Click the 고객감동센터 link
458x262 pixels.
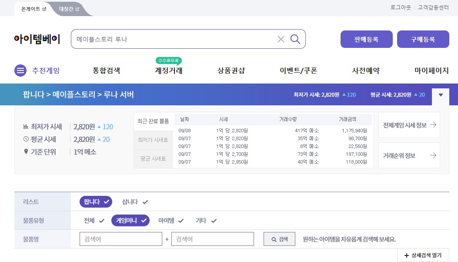click(x=433, y=7)
